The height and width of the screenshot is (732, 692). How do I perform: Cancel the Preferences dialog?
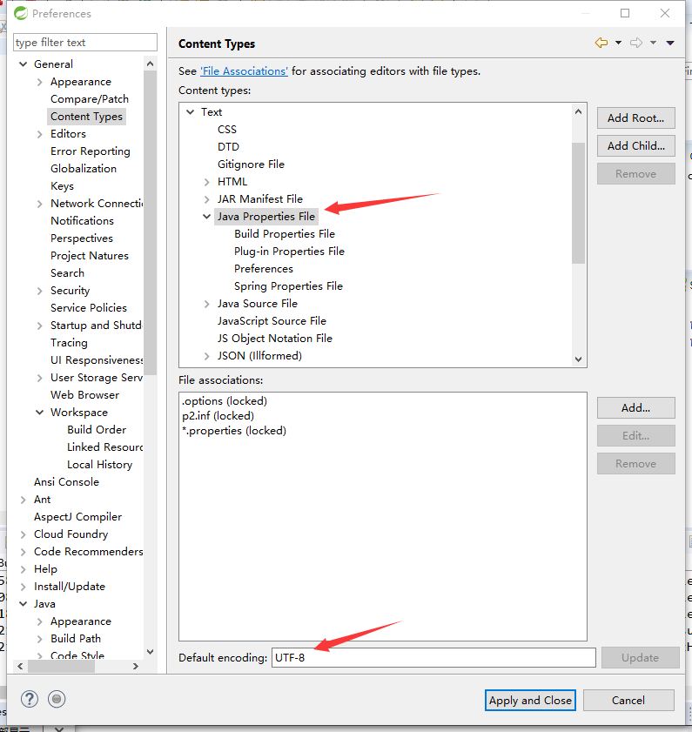point(628,701)
